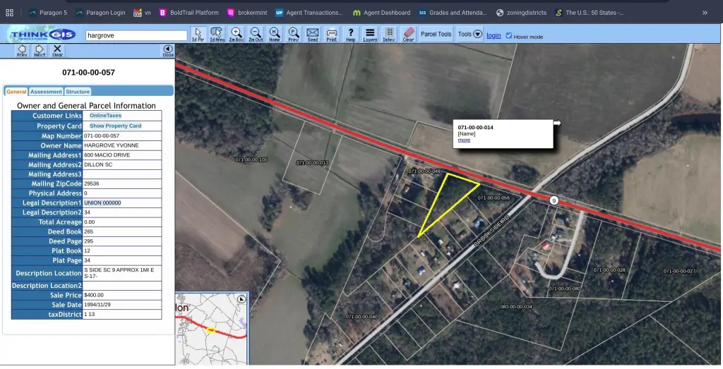Click the SC 9 route marker on map

click(x=554, y=200)
